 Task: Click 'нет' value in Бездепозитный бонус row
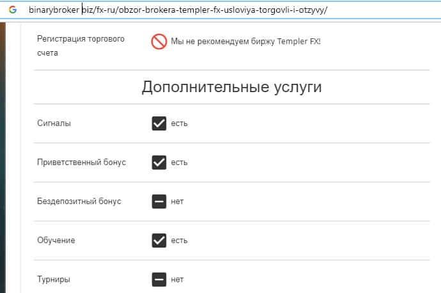pos(177,202)
